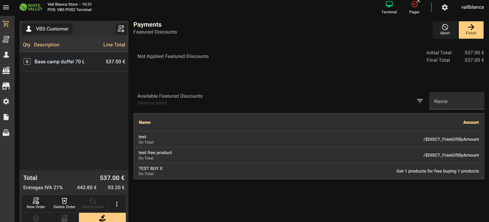Image resolution: width=489 pixels, height=222 pixels.
Task: Click the Pager icon
Action: [x=414, y=7]
